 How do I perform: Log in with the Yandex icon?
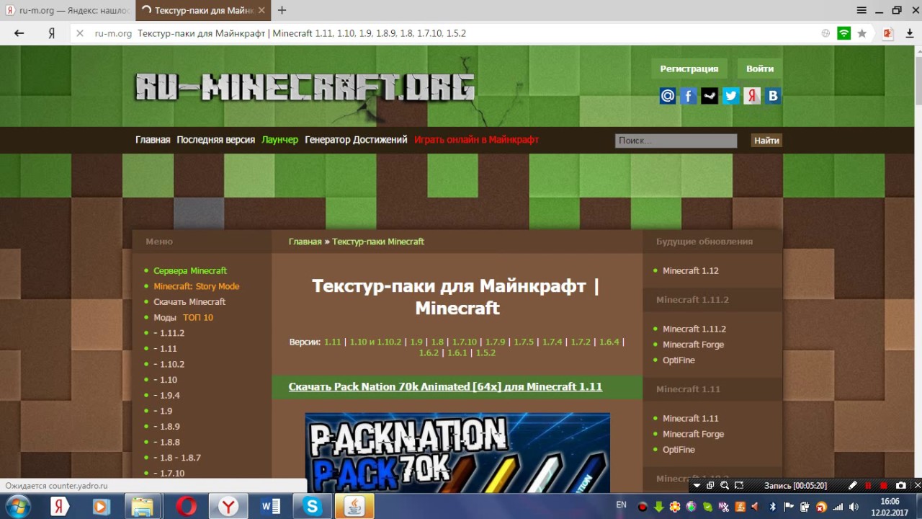(752, 96)
